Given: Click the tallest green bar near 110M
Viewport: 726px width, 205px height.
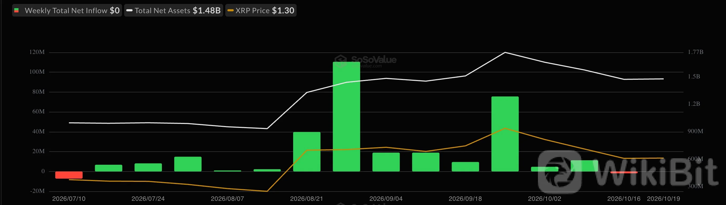Looking at the screenshot, I should click(x=346, y=117).
